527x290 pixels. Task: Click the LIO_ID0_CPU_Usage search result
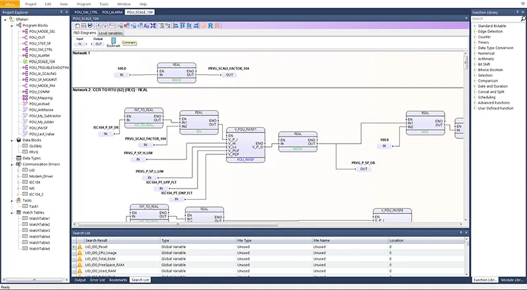click(101, 252)
